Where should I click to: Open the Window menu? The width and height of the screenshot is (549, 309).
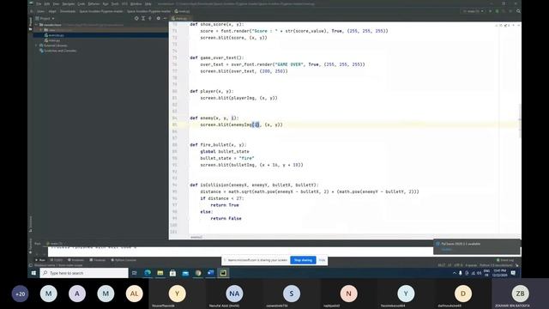pyautogui.click(x=136, y=3)
